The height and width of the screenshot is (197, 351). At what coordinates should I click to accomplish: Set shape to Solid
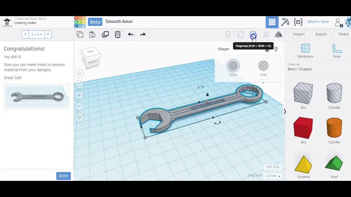(x=233, y=68)
